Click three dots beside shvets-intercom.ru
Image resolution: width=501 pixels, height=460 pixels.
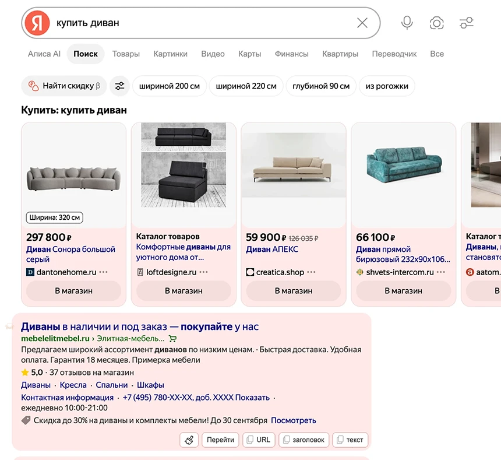[x=441, y=272]
